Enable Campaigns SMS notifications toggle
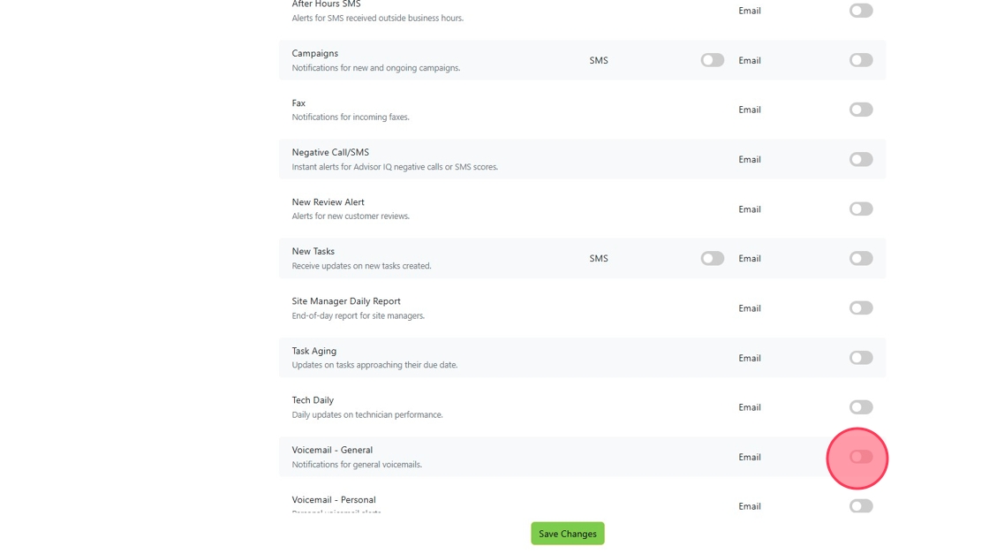This screenshot has width=989, height=554. tap(712, 60)
